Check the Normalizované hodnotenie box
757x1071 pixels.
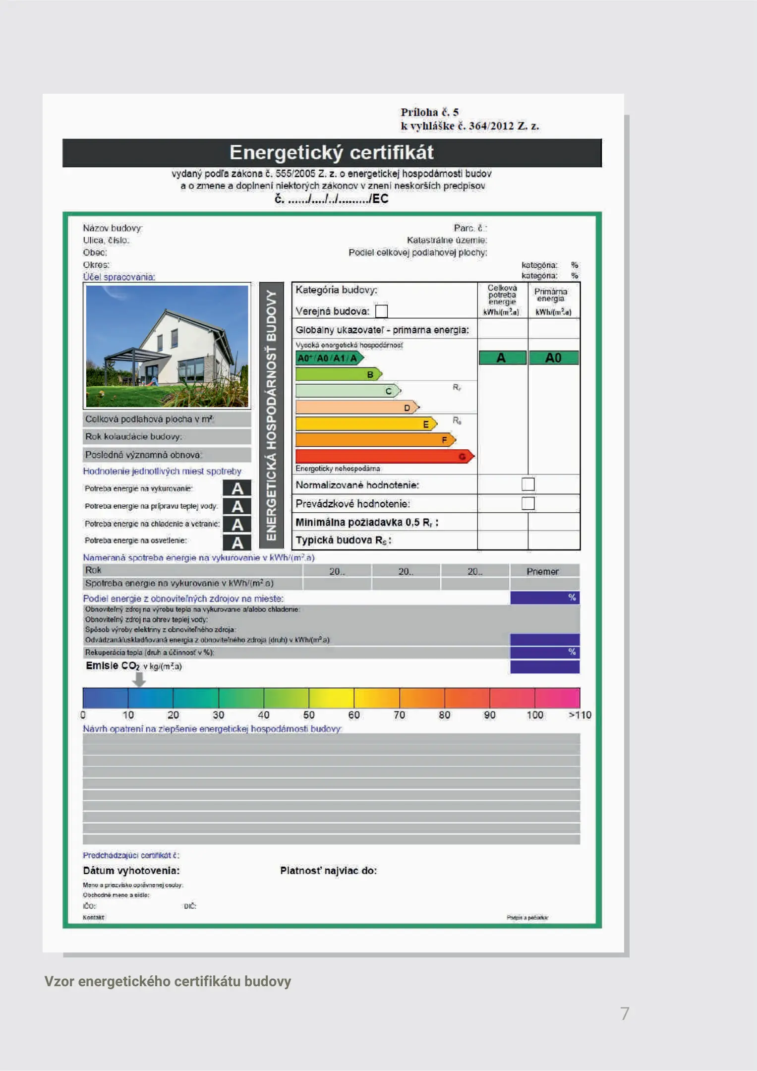pyautogui.click(x=528, y=484)
